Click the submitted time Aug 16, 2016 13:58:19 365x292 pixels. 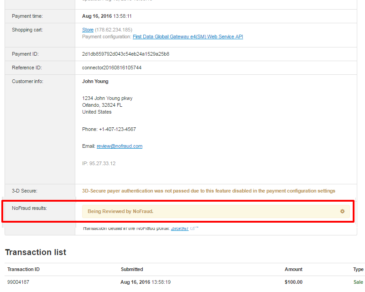coord(146,282)
